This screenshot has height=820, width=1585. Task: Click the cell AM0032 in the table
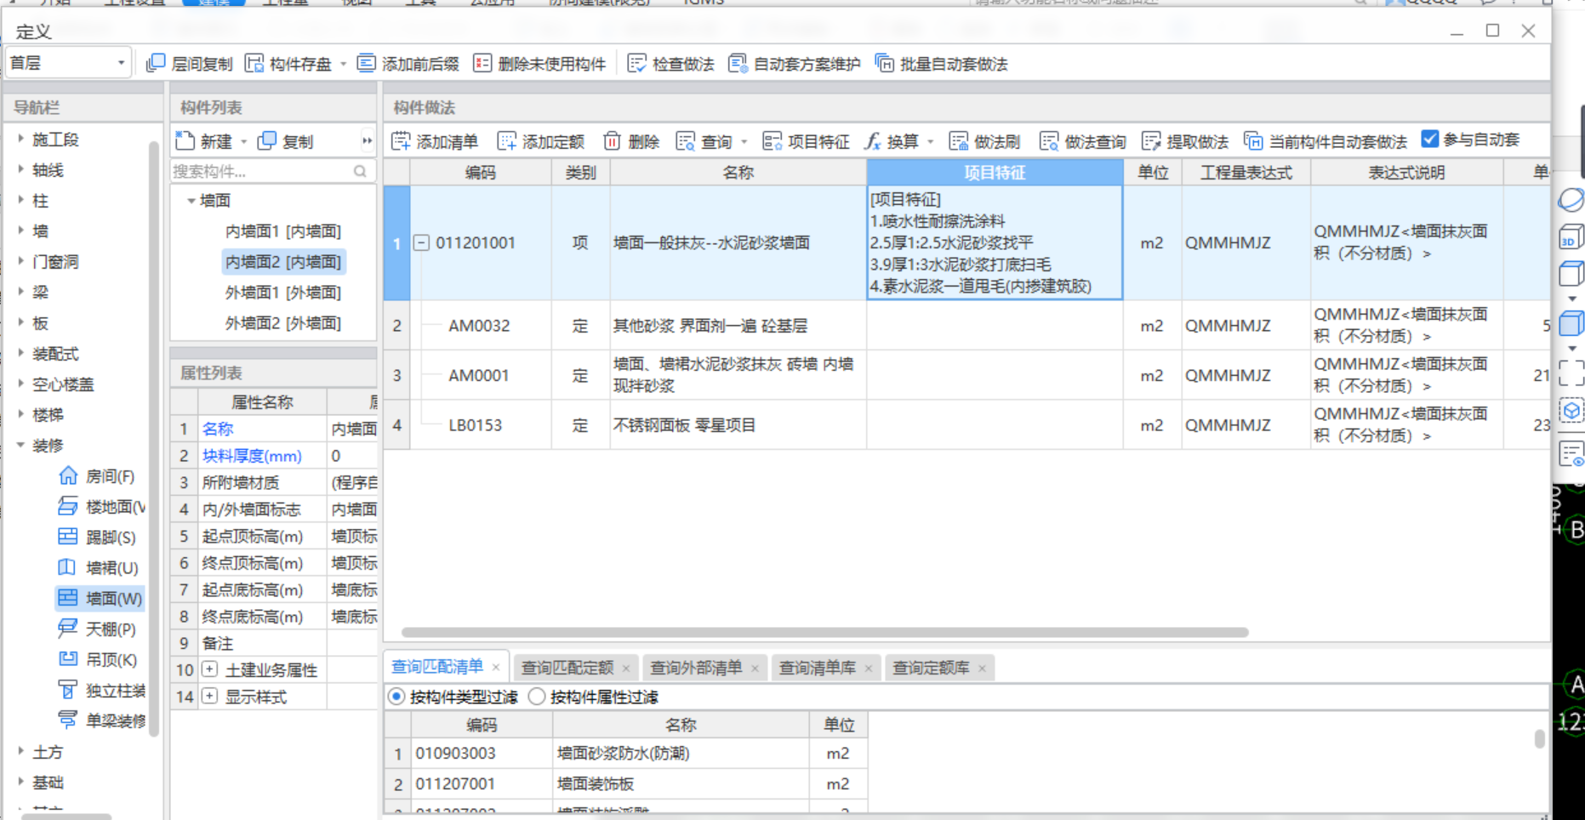coord(480,326)
